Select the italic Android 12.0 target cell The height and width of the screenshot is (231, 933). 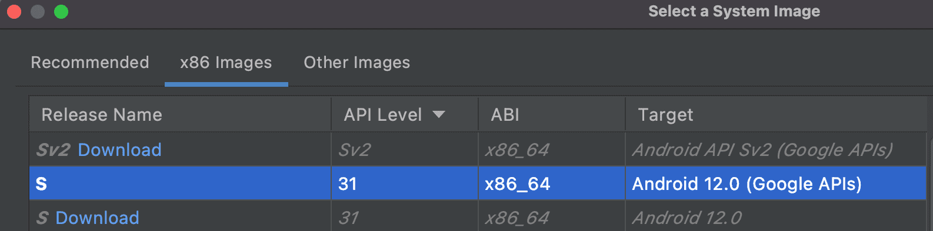click(687, 218)
